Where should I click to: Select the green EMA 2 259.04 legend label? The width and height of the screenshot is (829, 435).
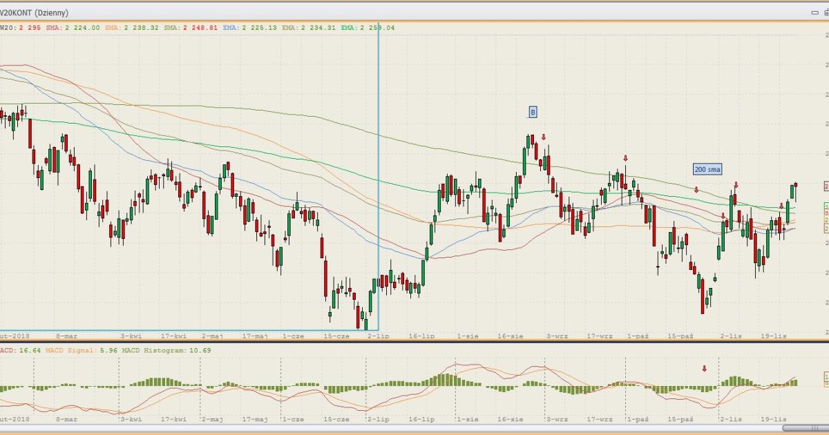pyautogui.click(x=368, y=28)
